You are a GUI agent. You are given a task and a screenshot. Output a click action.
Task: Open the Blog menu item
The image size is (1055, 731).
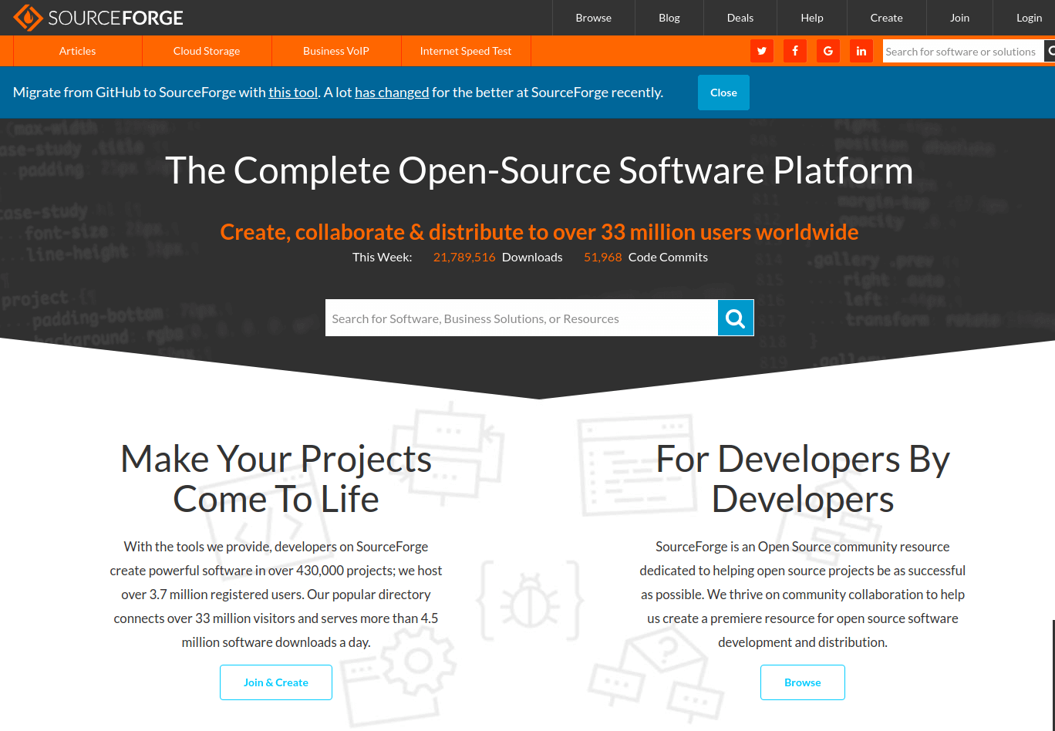[x=669, y=18]
